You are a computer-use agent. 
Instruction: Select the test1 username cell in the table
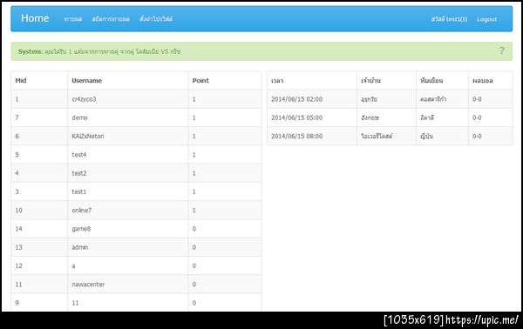pyautogui.click(x=79, y=191)
